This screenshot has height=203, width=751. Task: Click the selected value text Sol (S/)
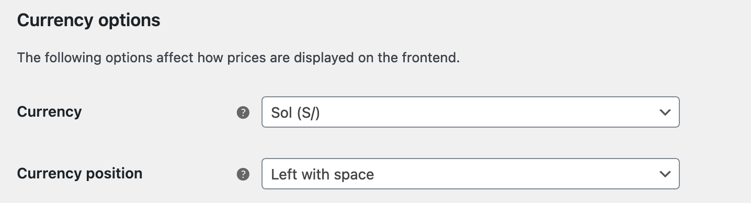tap(295, 113)
